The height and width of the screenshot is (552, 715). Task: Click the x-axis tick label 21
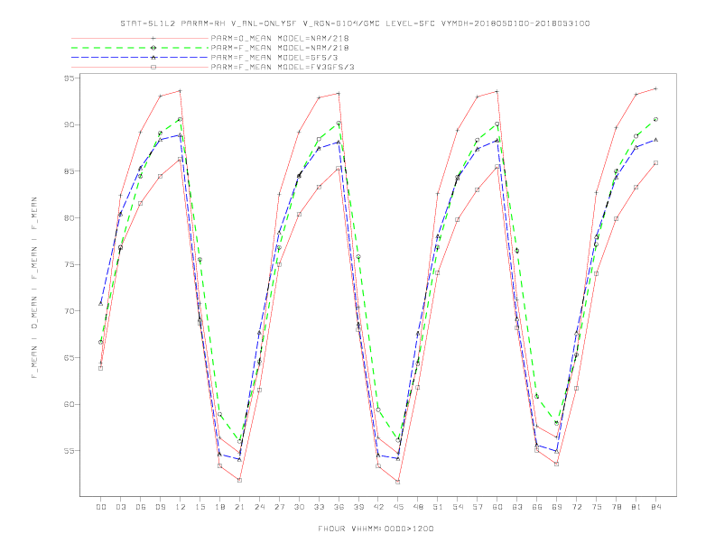pos(239,507)
